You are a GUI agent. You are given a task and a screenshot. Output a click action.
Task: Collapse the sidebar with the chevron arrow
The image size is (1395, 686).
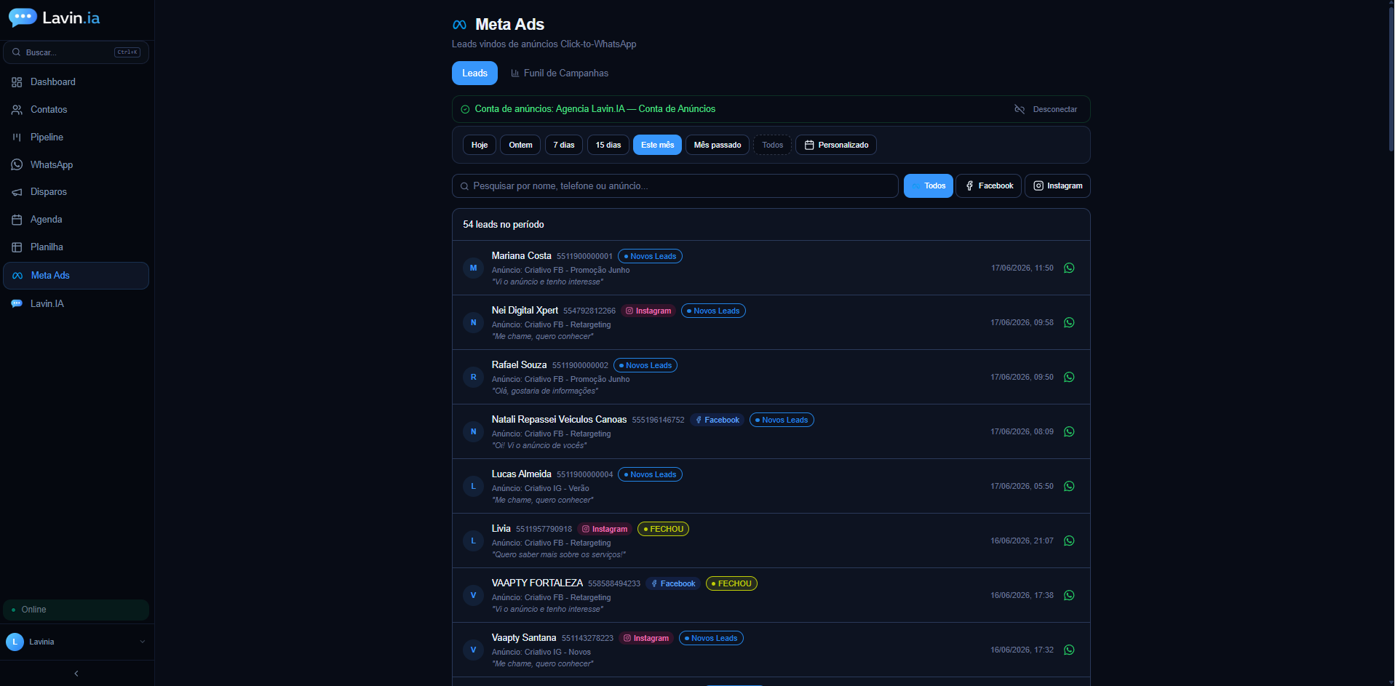(76, 674)
